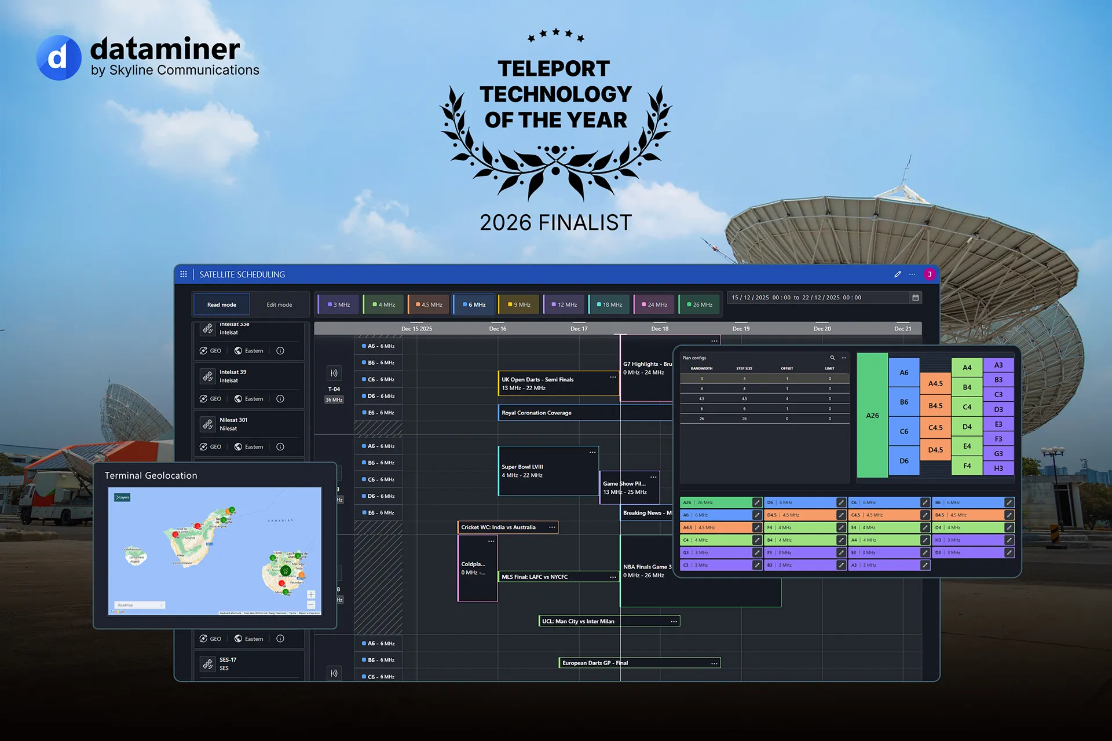Edit the B6 6 MHz slot
Image resolution: width=1112 pixels, height=741 pixels.
[x=1009, y=502]
